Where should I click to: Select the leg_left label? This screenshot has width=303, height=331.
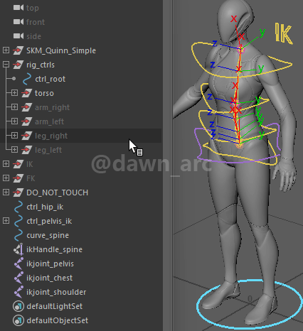pos(48,150)
